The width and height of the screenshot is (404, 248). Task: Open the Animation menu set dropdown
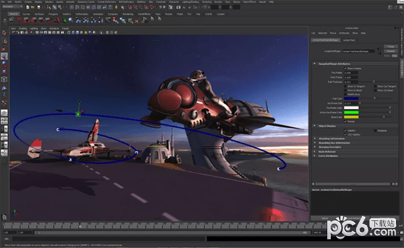click(x=12, y=7)
